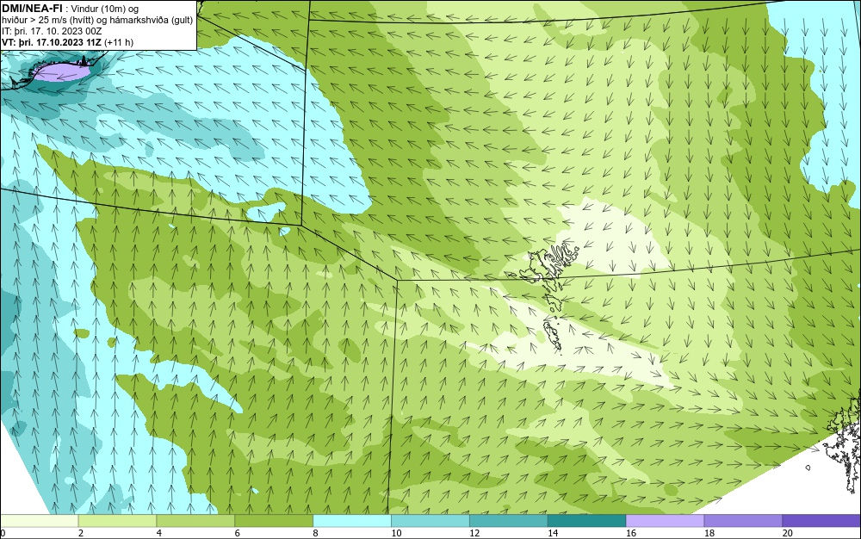Click the purple strong-wind area near Iceland coast
The width and height of the screenshot is (861, 539).
click(60, 71)
